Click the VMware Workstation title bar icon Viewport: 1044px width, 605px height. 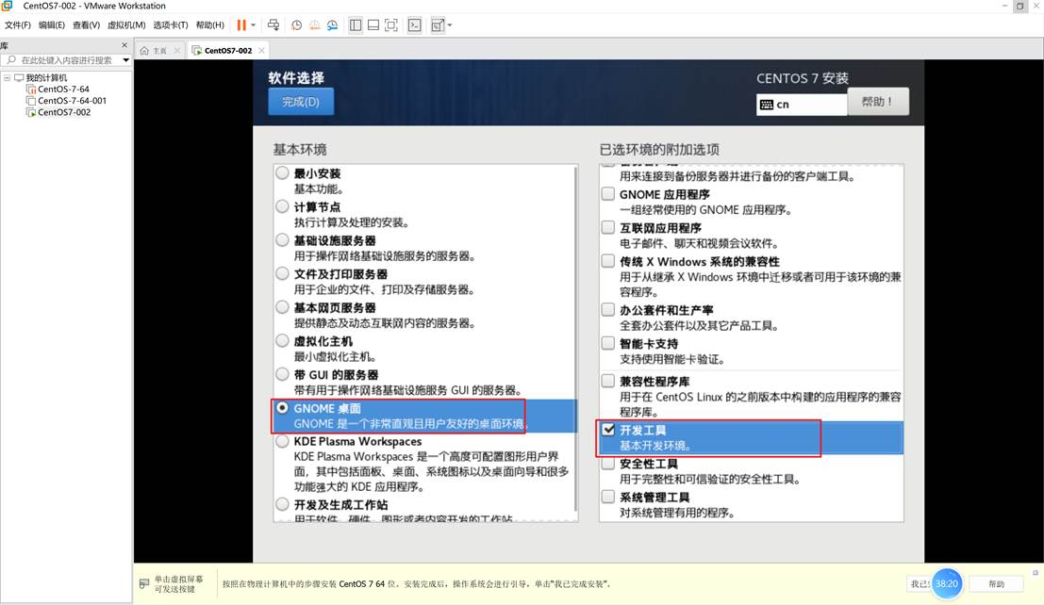[7, 6]
